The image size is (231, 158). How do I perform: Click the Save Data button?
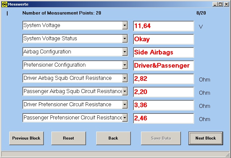pos(161,138)
